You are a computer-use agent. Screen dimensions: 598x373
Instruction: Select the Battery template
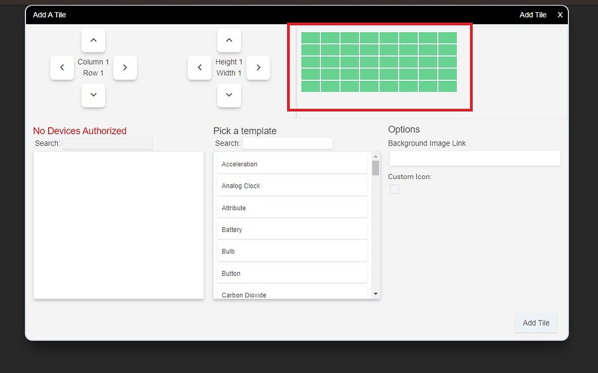292,229
